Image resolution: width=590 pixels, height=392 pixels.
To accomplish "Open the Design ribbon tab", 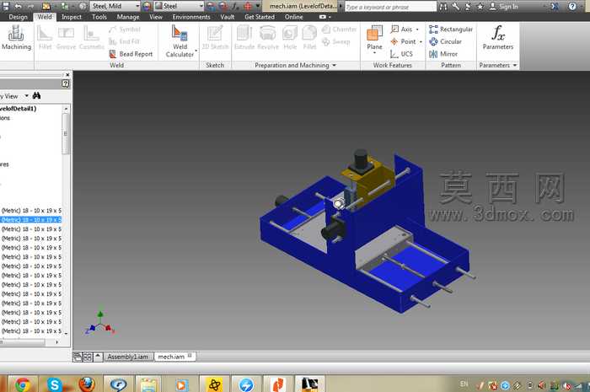I will [18, 17].
